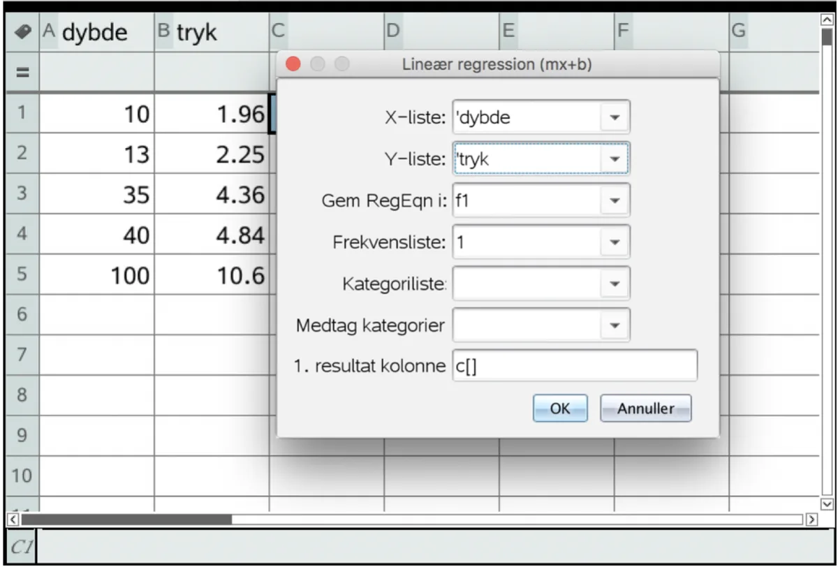Select cell with value 10.6
Image resolution: width=838 pixels, height=567 pixels.
[x=212, y=275]
